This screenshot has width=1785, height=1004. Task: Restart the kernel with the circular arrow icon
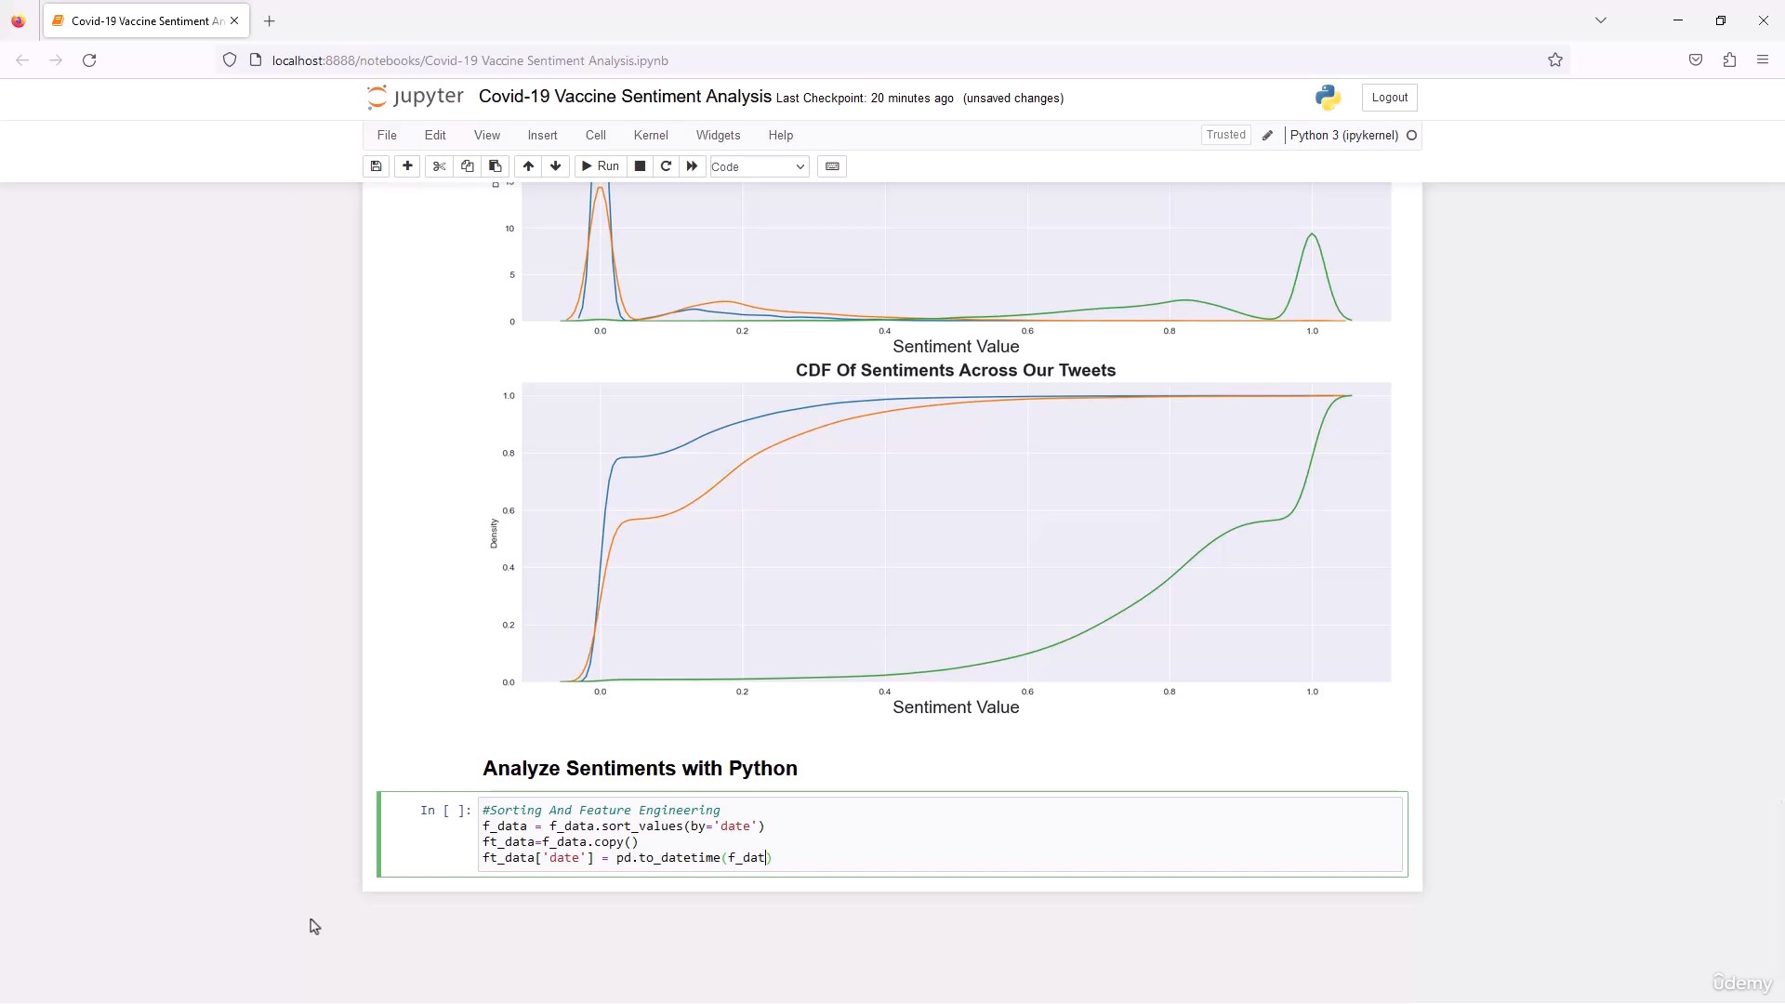click(x=666, y=166)
